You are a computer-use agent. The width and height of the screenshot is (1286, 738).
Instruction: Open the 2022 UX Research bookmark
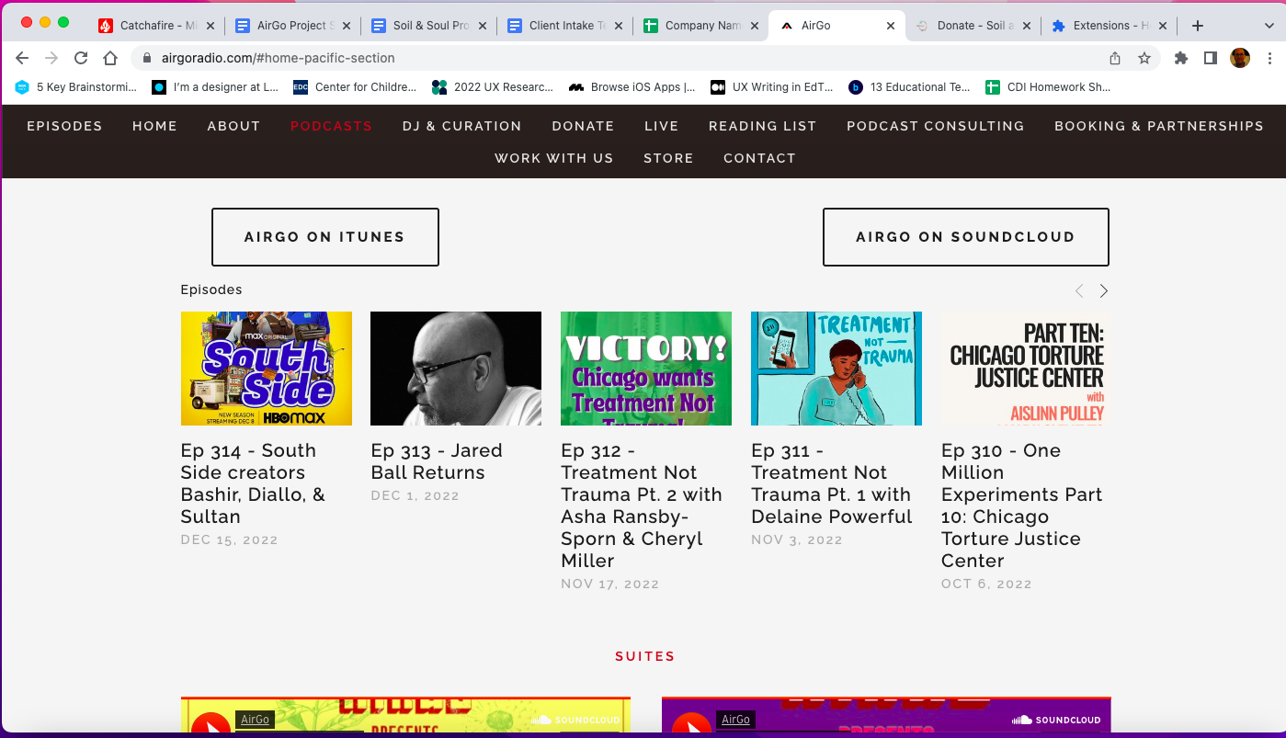[493, 87]
